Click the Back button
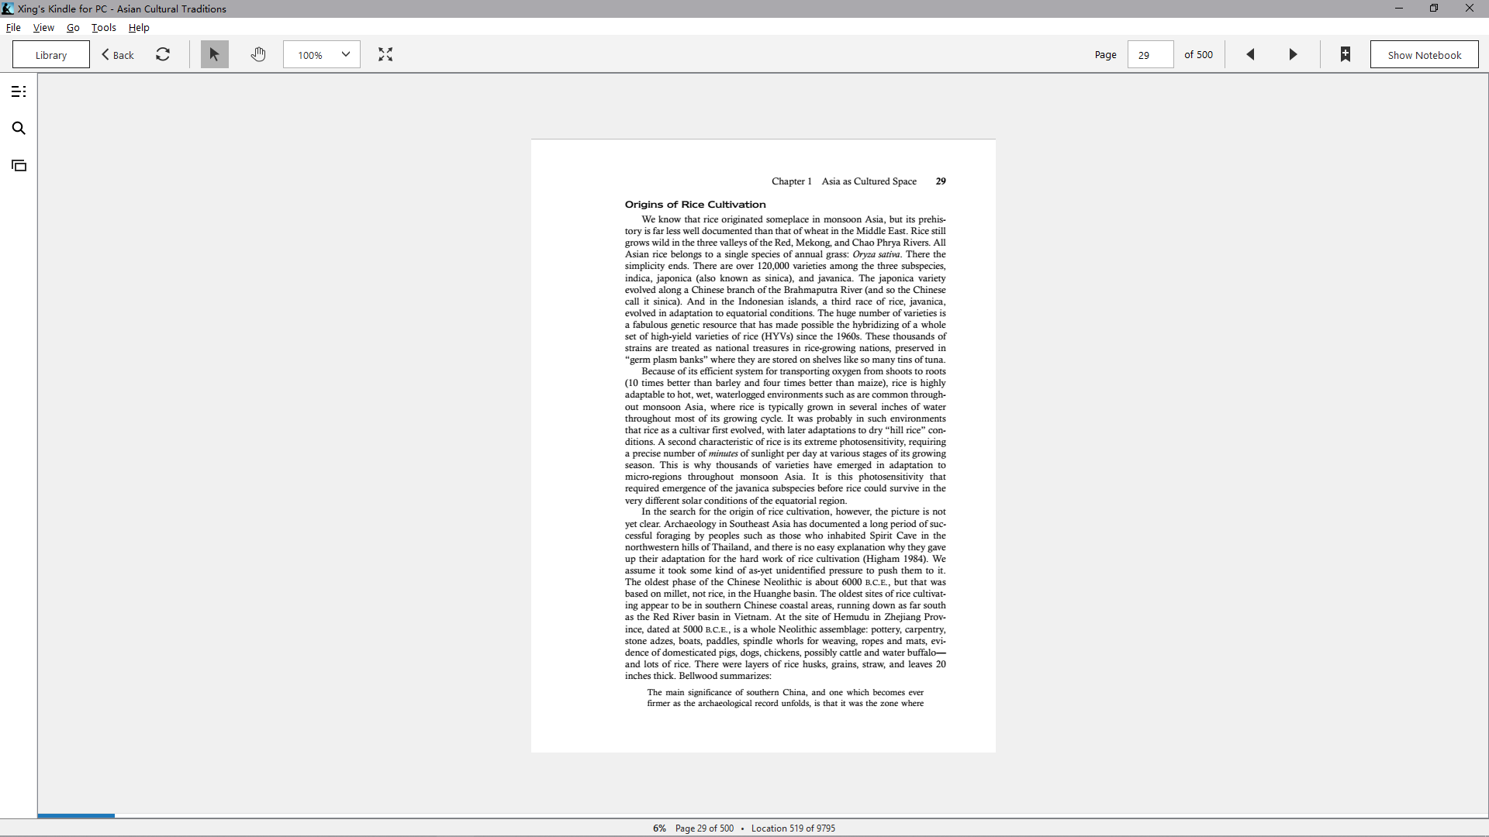 pos(118,54)
